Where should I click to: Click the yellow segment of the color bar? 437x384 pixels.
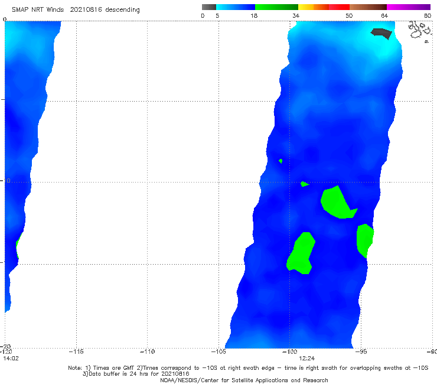point(306,7)
